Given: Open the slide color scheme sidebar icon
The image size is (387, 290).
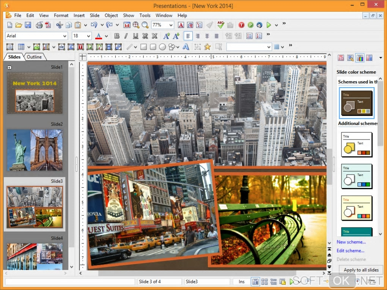Looking at the screenshot, I should (360, 58).
